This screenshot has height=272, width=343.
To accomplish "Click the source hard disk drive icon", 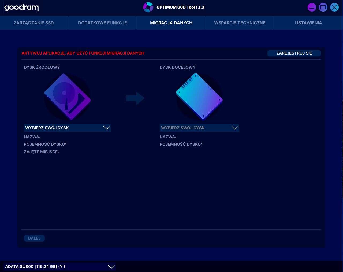I will click(67, 96).
